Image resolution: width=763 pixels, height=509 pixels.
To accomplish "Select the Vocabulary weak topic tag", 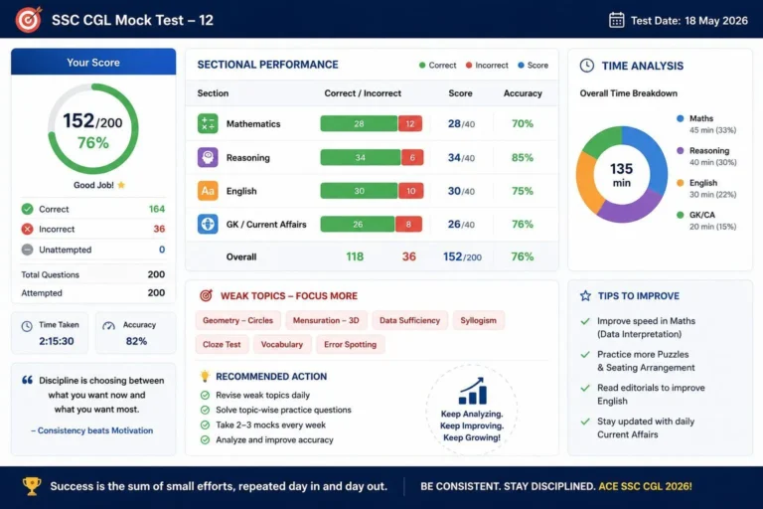I will tap(282, 344).
